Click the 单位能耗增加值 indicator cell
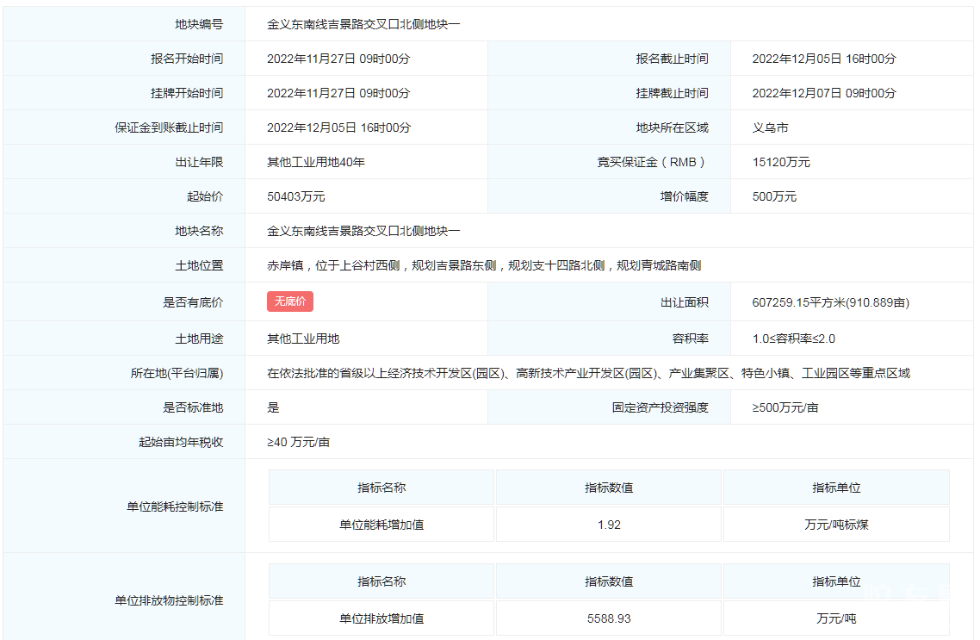Viewport: 980px width, 640px height. click(x=381, y=525)
